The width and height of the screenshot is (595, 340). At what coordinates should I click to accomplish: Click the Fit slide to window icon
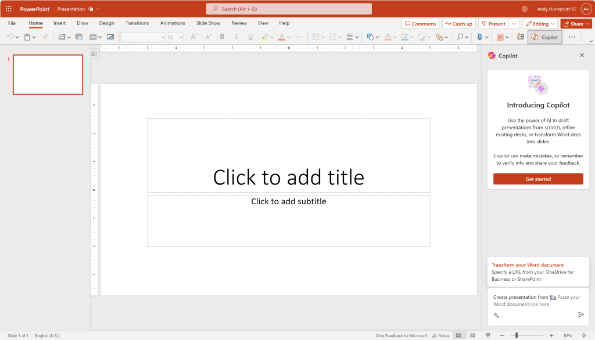(x=583, y=335)
